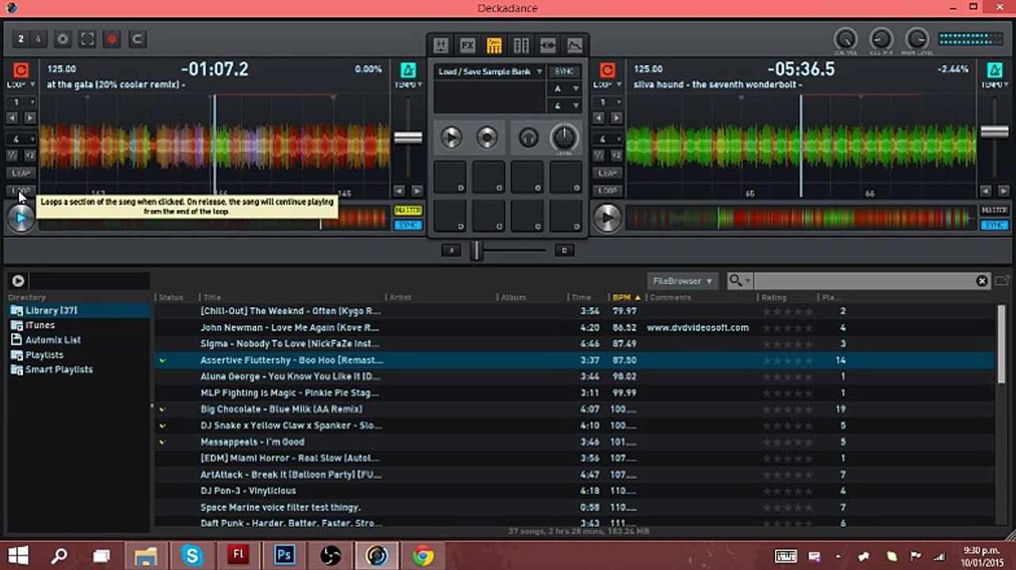Click left deck LEAP button
1016x570 pixels.
point(21,173)
